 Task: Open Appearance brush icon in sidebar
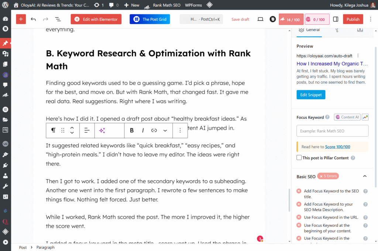[5, 155]
